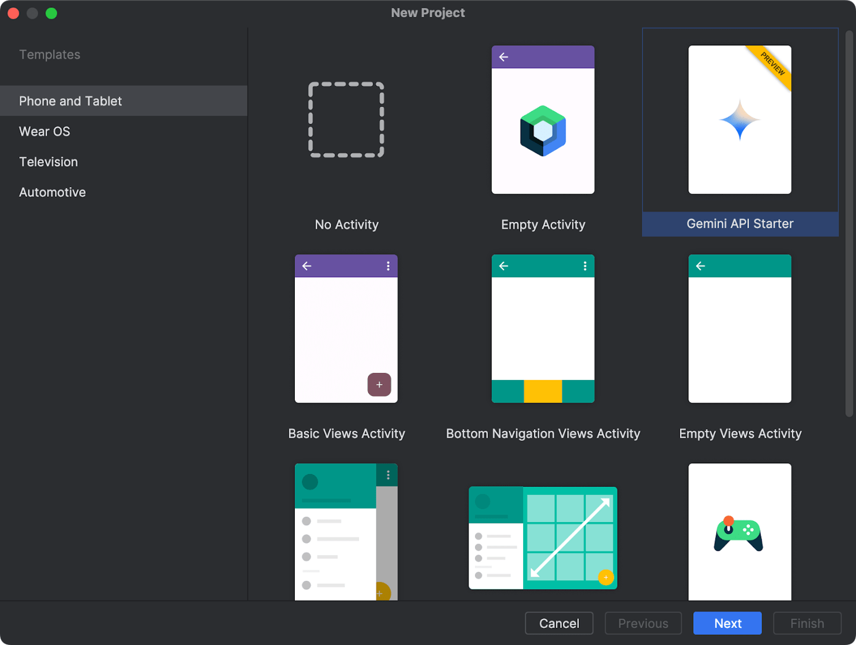Image resolution: width=856 pixels, height=645 pixels.
Task: Click the Finish button
Action: coord(807,623)
